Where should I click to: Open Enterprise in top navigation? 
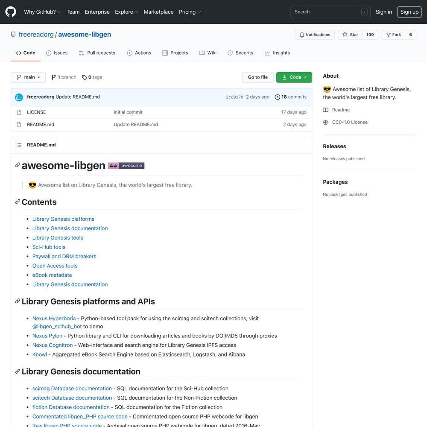[x=97, y=12]
